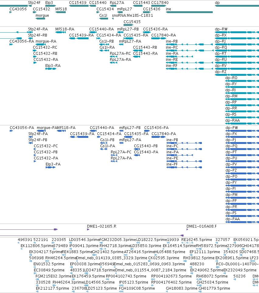Click the Sfp24F-RB transcript label
The width and height of the screenshot is (259, 293).
coord(37,35)
